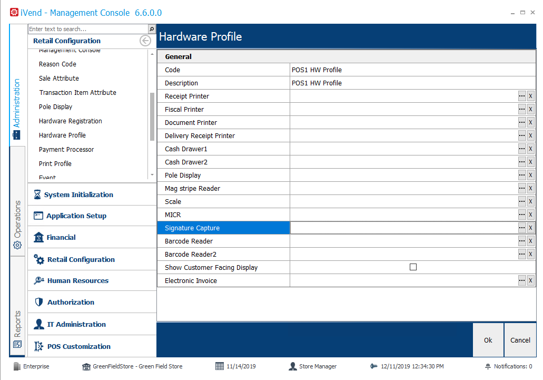Open the Application Setup section
Screen dimensions: 543x380
point(92,216)
